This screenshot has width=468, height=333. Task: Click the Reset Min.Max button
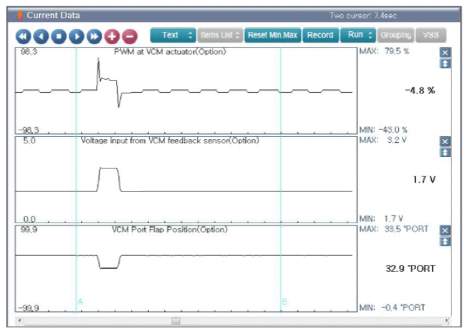273,35
